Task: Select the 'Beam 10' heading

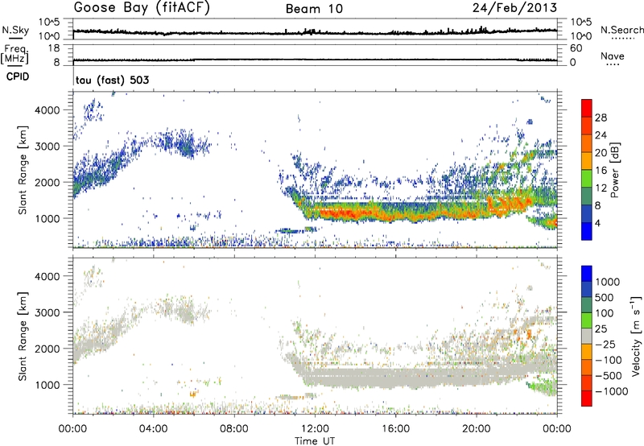Action: [314, 9]
